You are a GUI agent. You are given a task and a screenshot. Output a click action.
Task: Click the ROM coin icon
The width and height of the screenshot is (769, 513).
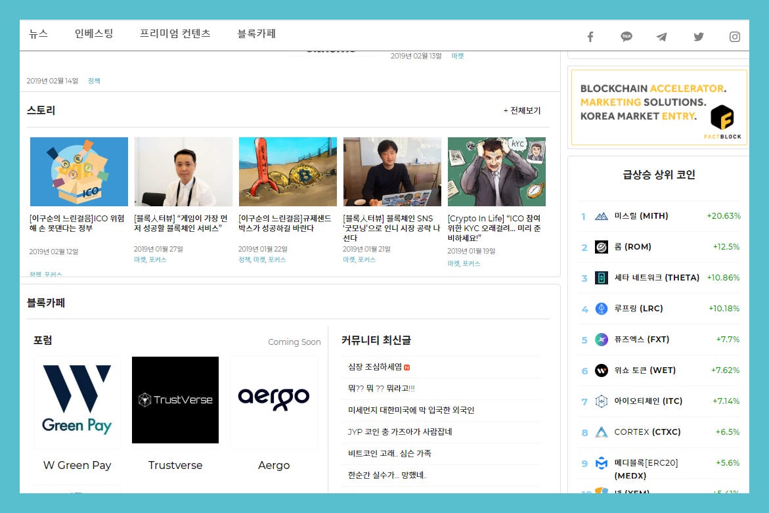(x=602, y=247)
